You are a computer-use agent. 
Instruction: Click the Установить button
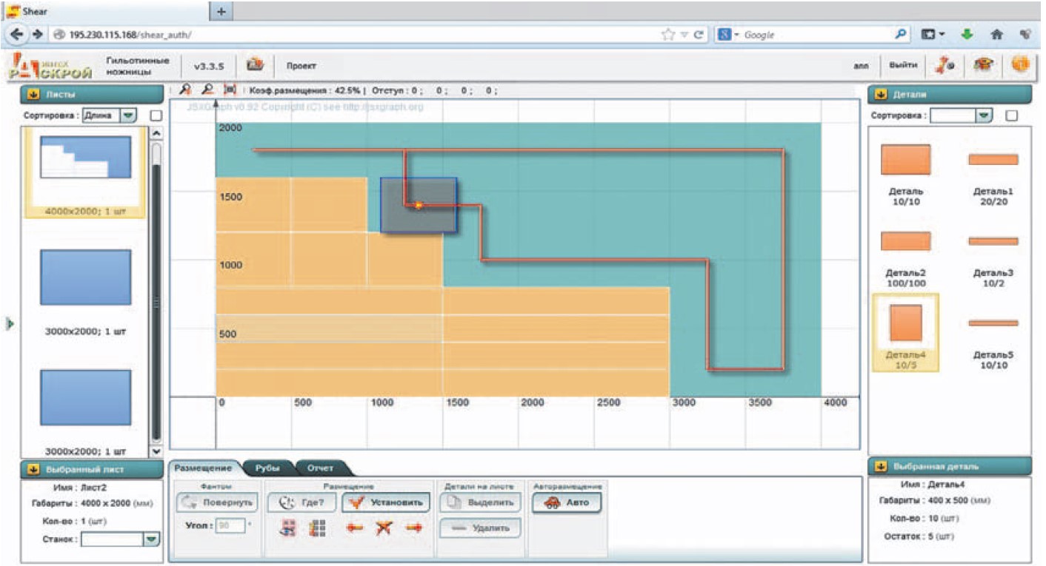386,502
